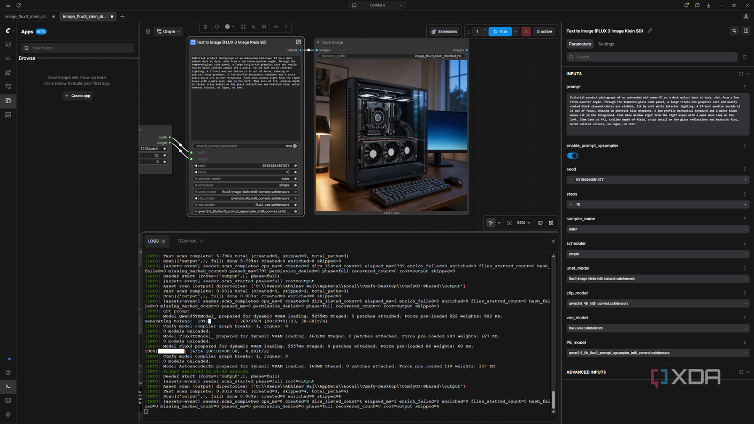Switch to the TERMINAL tab

[190, 241]
